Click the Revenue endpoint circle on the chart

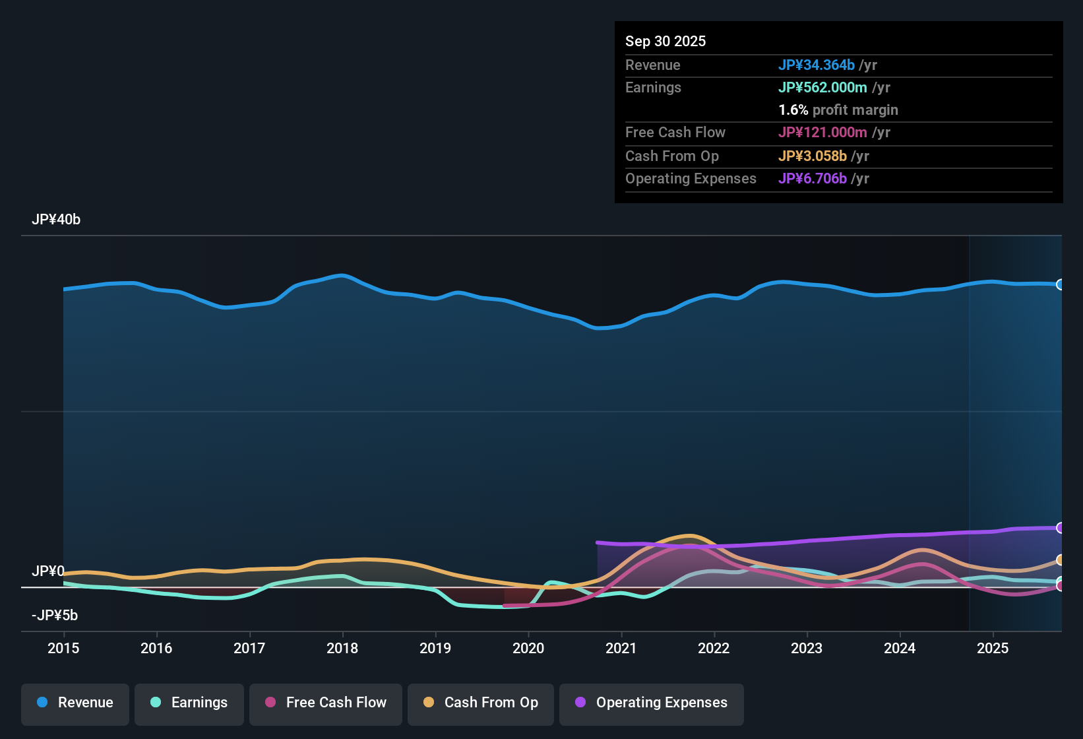click(x=1061, y=284)
